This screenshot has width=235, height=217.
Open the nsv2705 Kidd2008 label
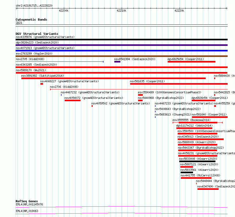(x=30, y=59)
